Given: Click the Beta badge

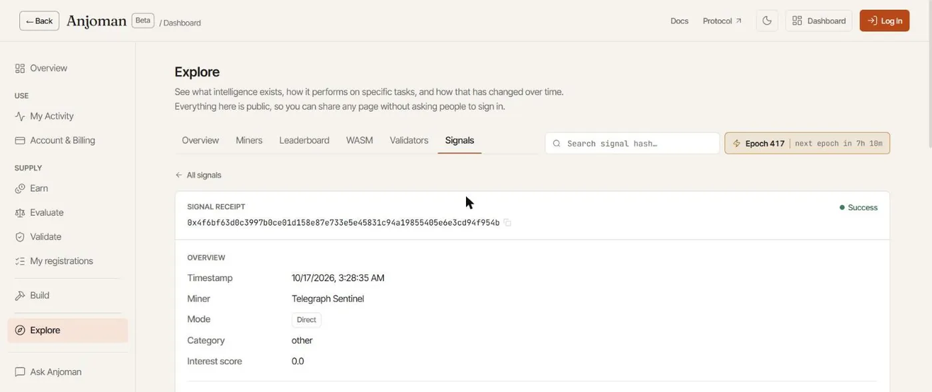Looking at the screenshot, I should pyautogui.click(x=143, y=21).
